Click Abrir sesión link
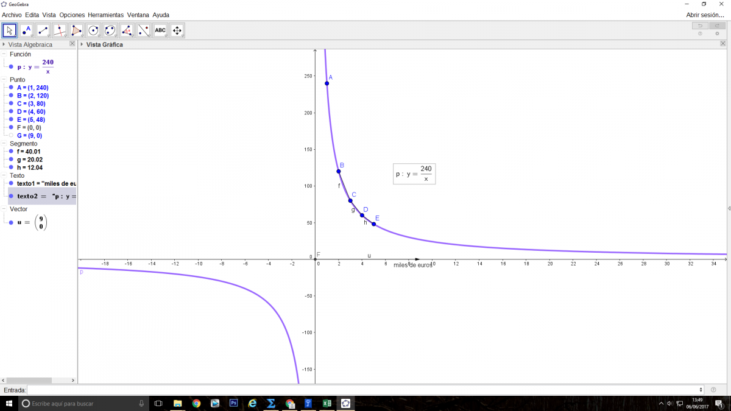 [705, 15]
